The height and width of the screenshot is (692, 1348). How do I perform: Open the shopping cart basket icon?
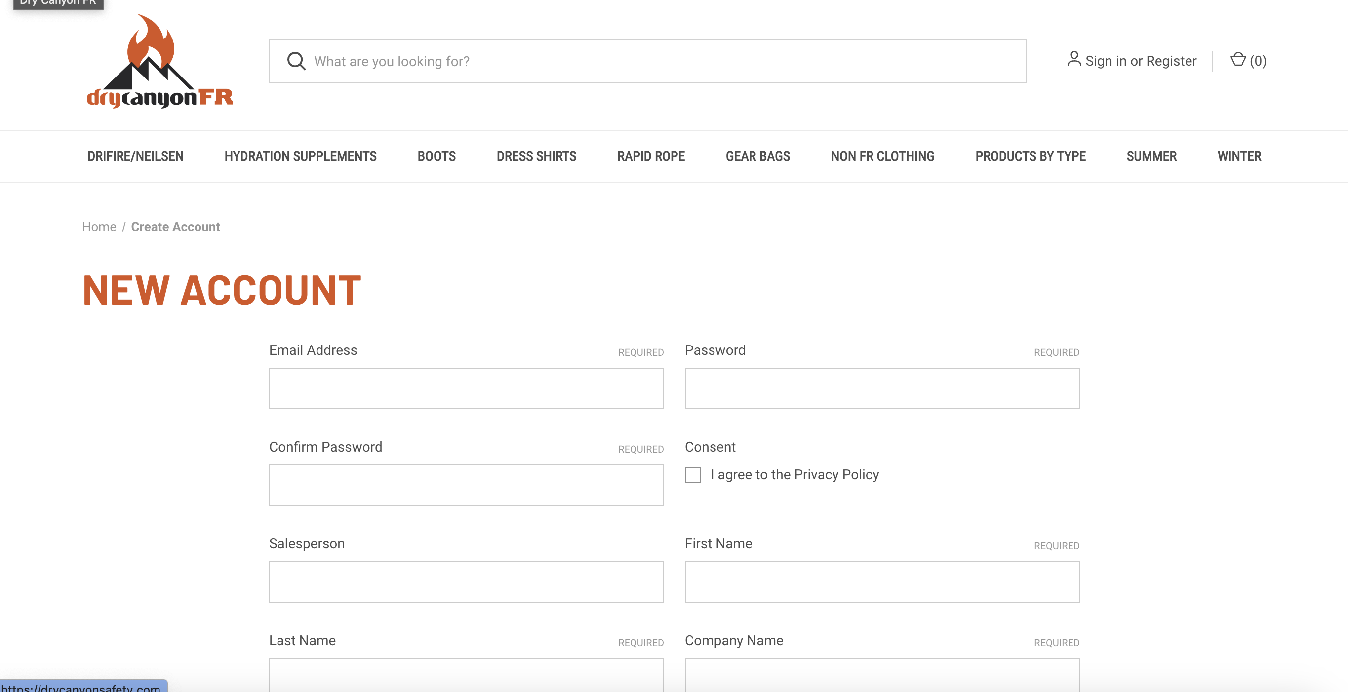coord(1238,59)
